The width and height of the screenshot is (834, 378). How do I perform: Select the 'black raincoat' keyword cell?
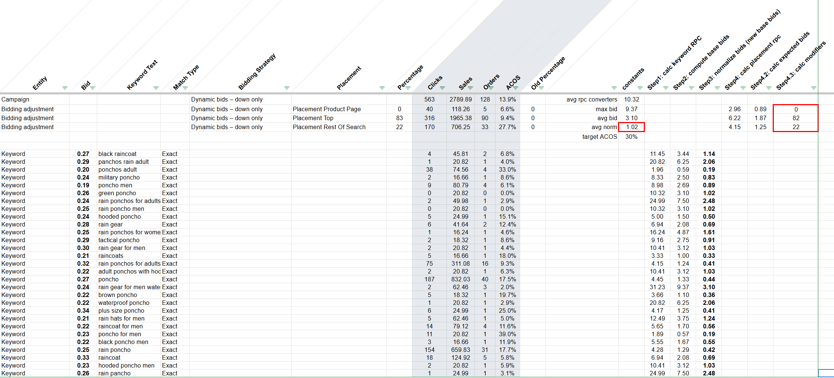coord(129,154)
